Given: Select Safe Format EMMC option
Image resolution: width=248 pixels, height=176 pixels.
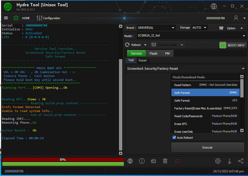Looking at the screenshot, I should 205,93.
